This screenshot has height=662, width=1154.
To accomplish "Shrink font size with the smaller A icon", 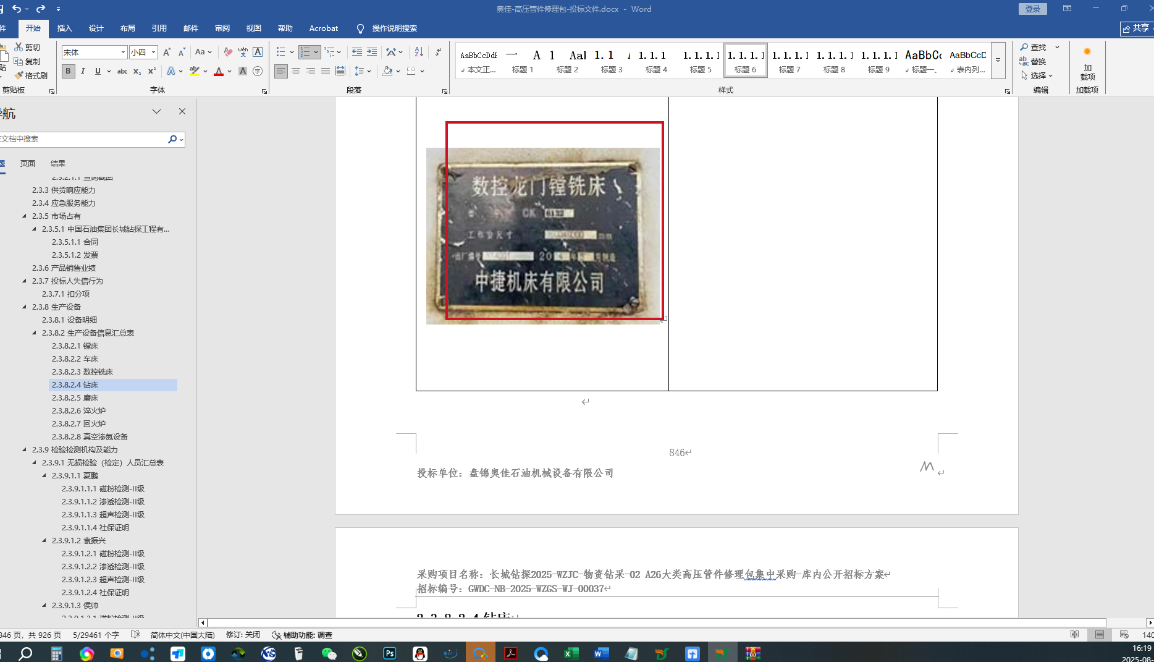I will [182, 52].
